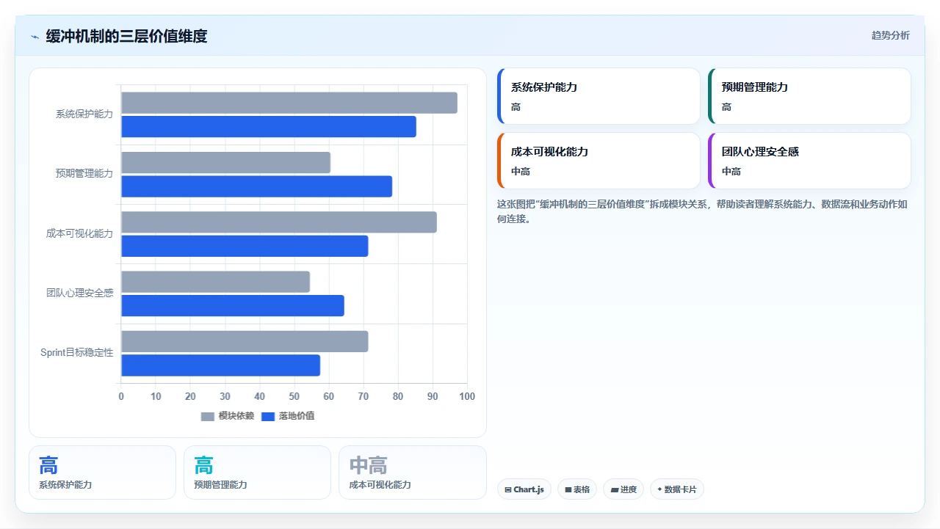Click gray bar for Sprint目标稳定性
940x529 pixels.
tap(245, 341)
